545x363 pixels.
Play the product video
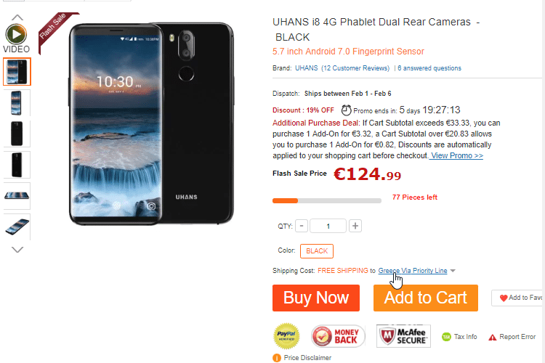click(16, 34)
